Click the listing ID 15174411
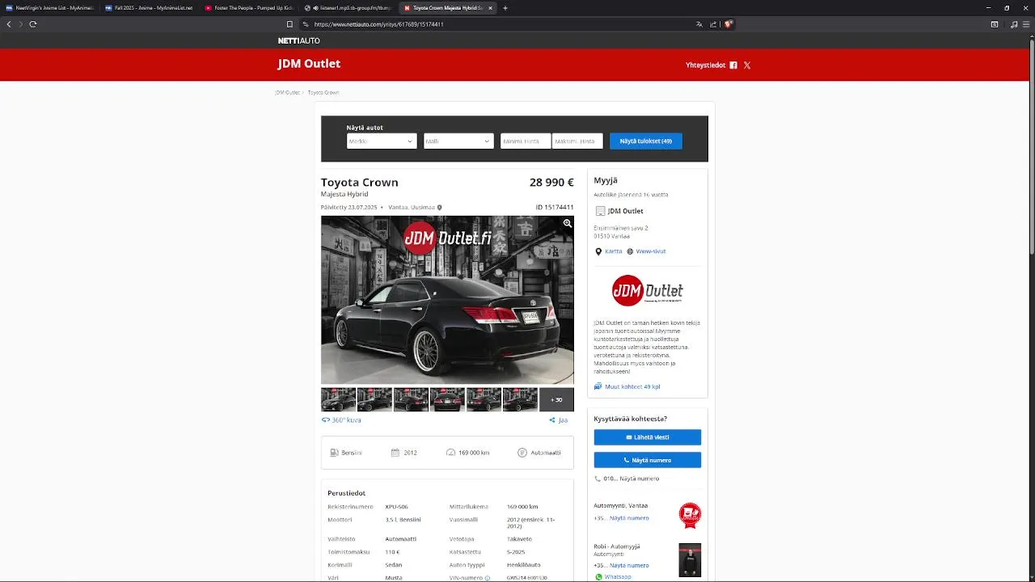 [555, 208]
